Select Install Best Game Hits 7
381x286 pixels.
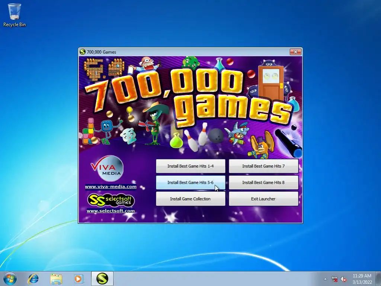click(263, 166)
